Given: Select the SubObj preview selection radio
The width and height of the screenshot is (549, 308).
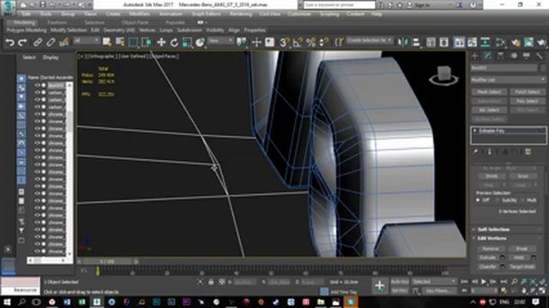Looking at the screenshot, I should (x=498, y=200).
